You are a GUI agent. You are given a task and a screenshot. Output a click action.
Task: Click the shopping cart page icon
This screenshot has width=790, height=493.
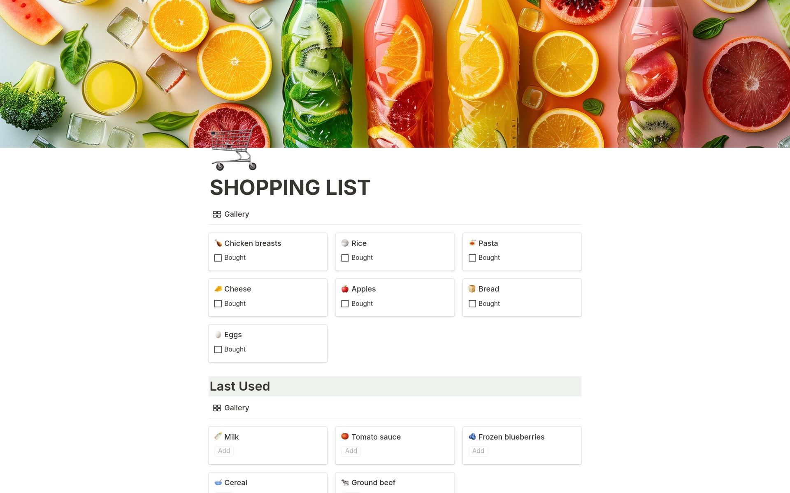pyautogui.click(x=234, y=148)
